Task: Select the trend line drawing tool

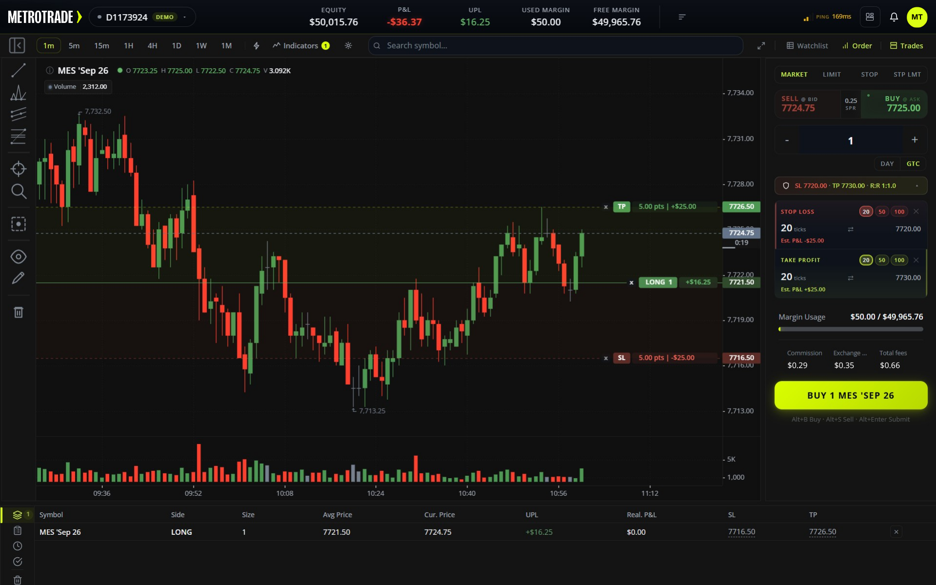Action: 19,70
